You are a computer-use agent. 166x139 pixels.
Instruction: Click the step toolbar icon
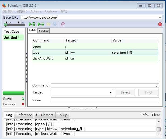pos(55,24)
